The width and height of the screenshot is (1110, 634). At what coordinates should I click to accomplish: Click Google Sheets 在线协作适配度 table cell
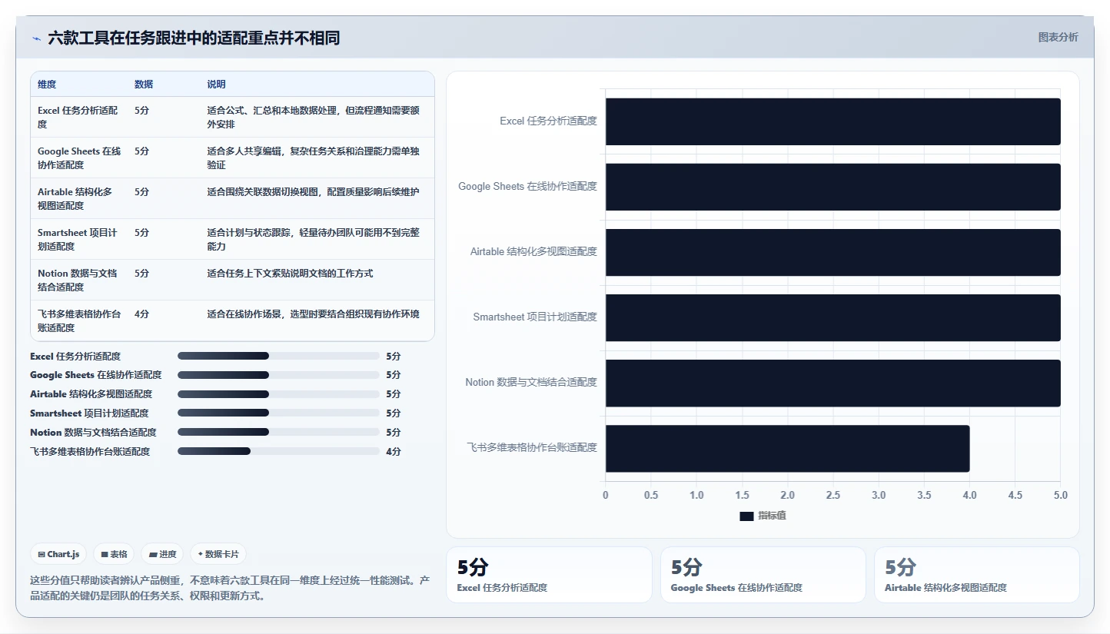(79, 158)
